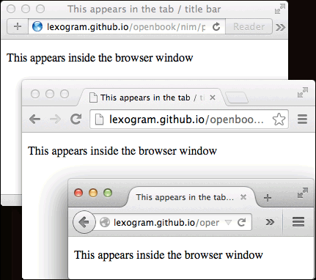Screen dimensions: 316x280
Task: Click globe site icon in Safari address bar
Action: coord(37,26)
